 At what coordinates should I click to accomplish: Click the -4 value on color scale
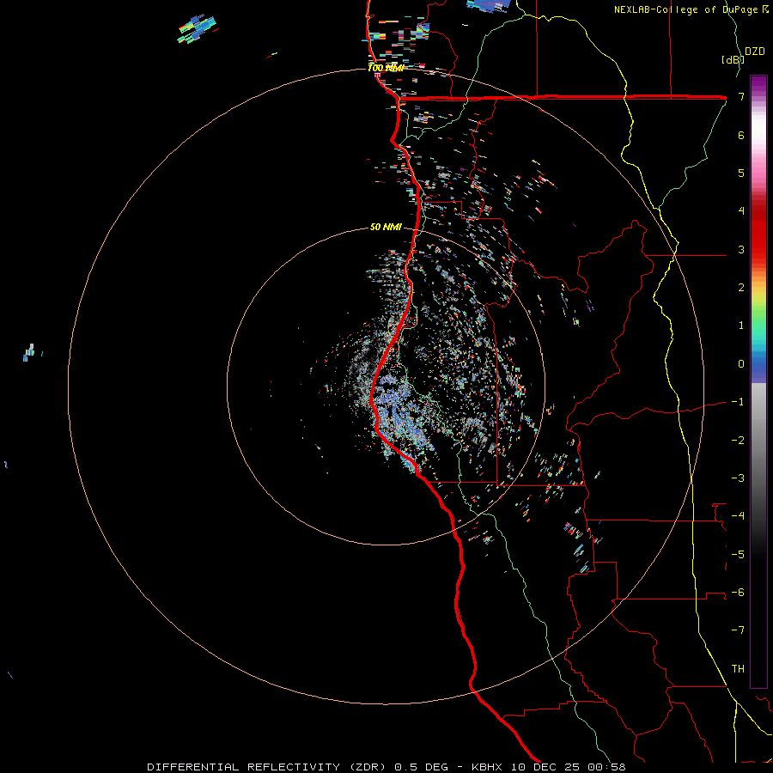[x=738, y=516]
